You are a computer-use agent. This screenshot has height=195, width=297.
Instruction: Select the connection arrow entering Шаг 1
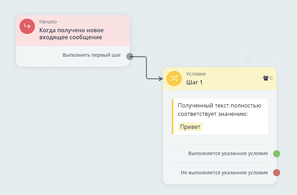[146, 68]
